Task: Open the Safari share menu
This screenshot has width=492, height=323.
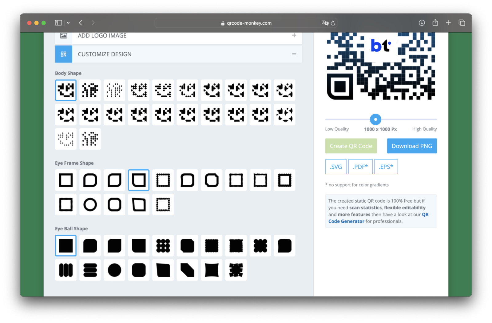Action: (x=435, y=22)
